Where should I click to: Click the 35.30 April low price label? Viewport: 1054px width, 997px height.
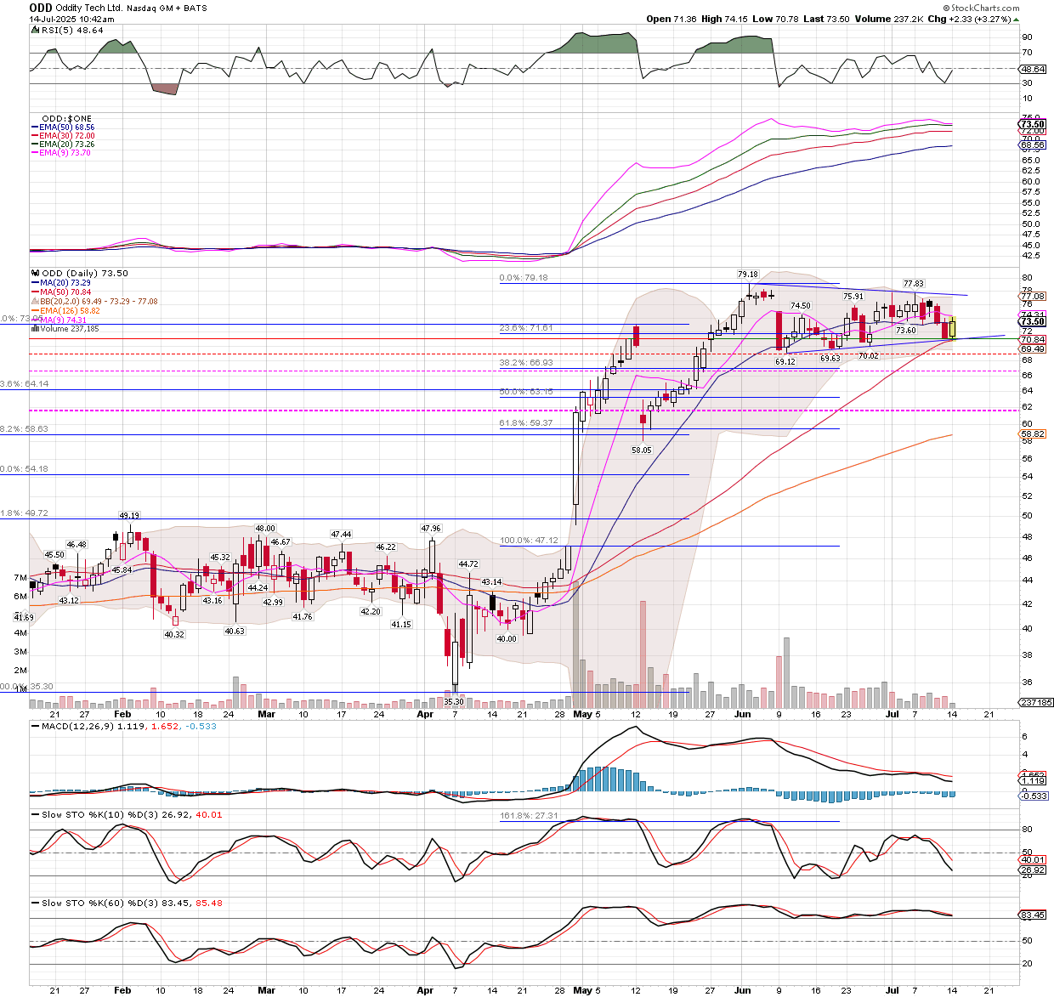click(x=454, y=701)
